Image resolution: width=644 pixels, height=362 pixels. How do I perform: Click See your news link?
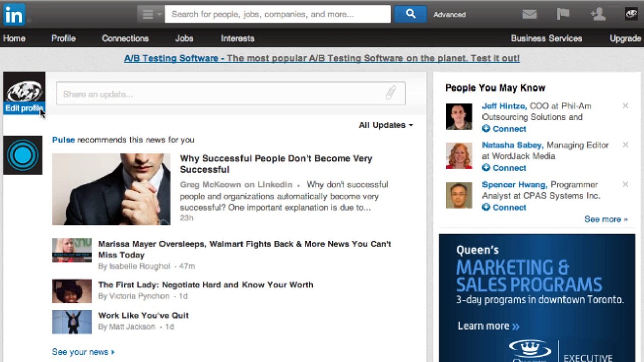tap(84, 352)
